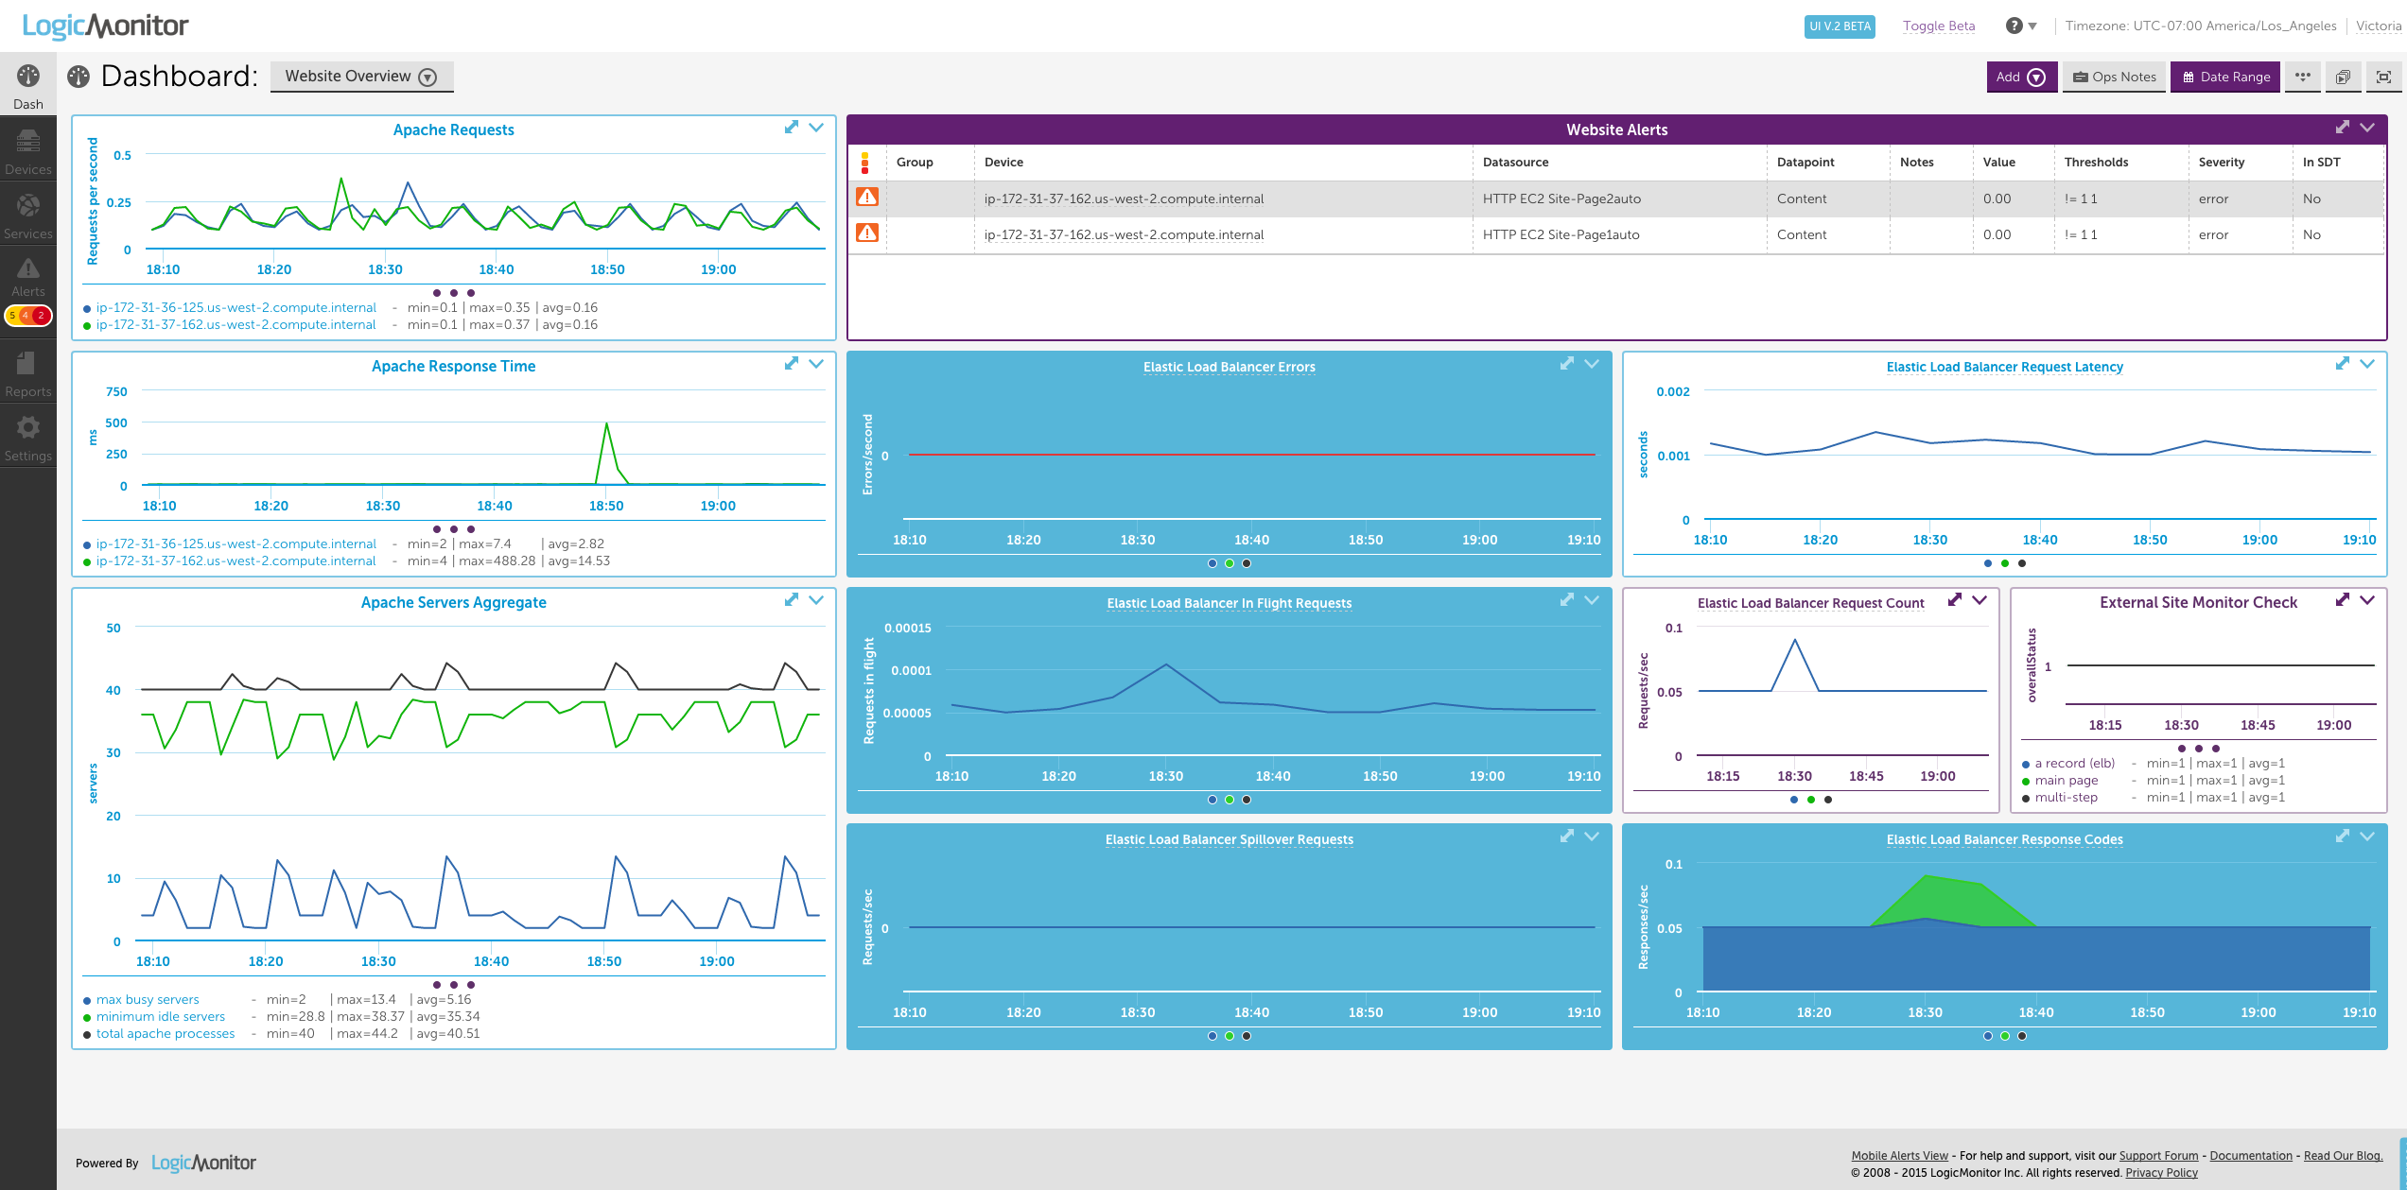
Task: Open the Privacy Policy link
Action: [2161, 1173]
